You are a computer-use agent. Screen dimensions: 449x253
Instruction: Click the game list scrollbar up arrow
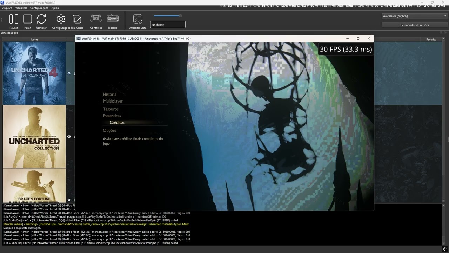(444, 39)
